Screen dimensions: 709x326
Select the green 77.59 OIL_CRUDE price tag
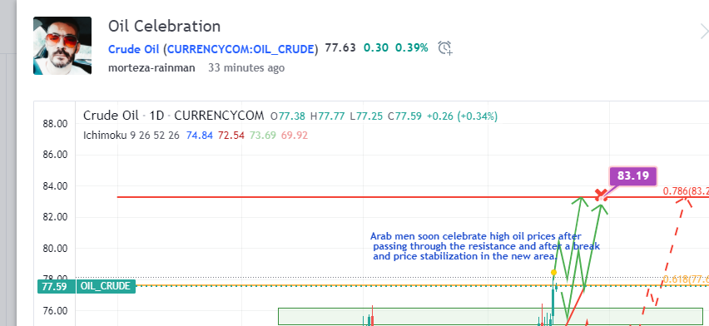coord(87,286)
